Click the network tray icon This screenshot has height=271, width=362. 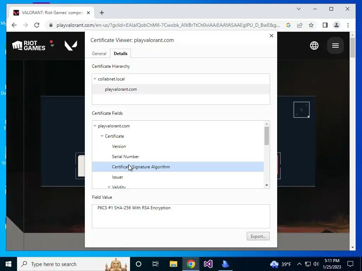pyautogui.click(x=308, y=264)
